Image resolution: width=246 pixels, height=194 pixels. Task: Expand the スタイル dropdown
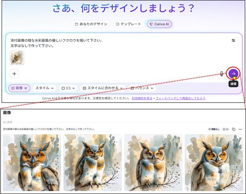(44, 88)
